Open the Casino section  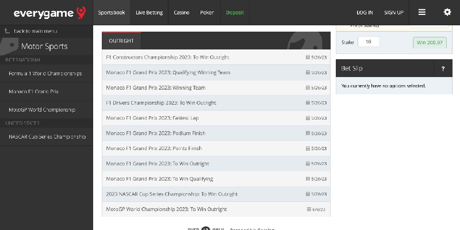pos(181,12)
